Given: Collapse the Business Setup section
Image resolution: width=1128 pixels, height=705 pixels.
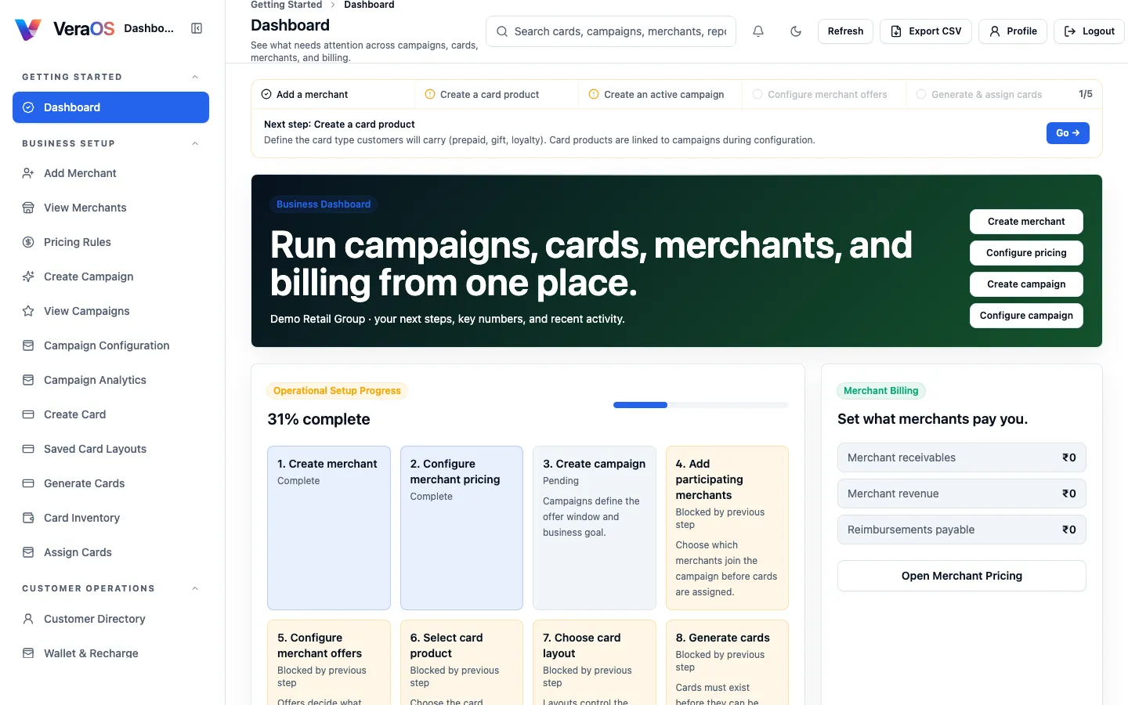Looking at the screenshot, I should [195, 143].
